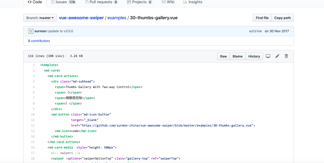Switch to the Blame view
This screenshot has width=324, height=163.
point(237,56)
